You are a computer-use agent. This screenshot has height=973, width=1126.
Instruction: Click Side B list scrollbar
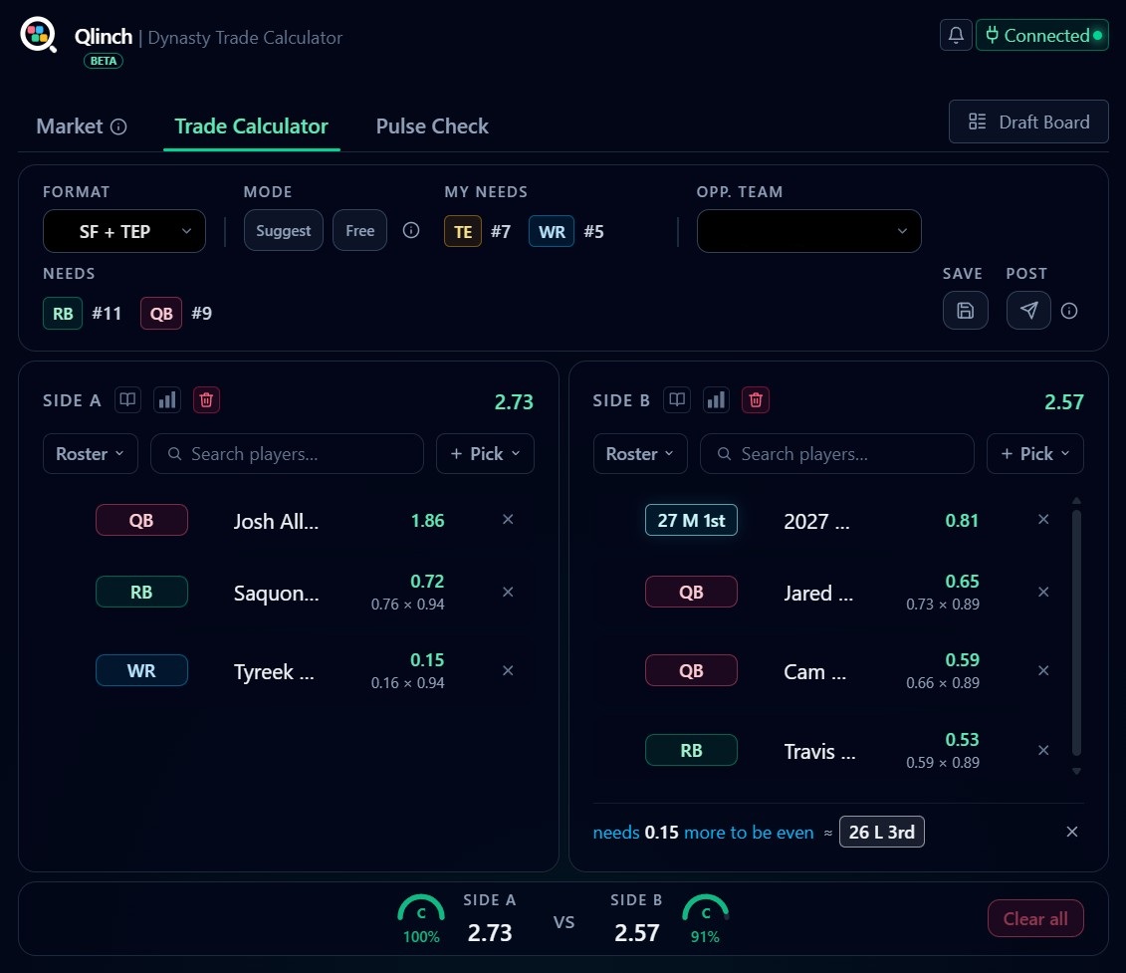point(1076,632)
